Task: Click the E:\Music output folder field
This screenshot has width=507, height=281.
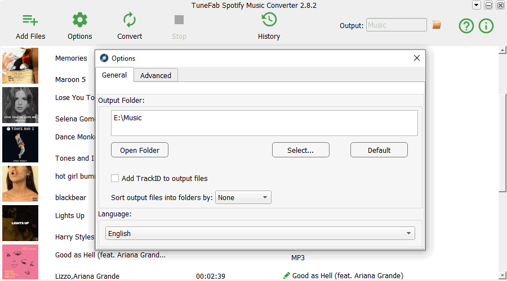Action: click(x=264, y=123)
